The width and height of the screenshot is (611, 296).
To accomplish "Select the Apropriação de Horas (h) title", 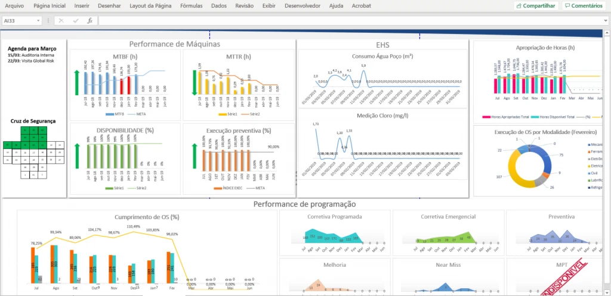I will (x=545, y=48).
